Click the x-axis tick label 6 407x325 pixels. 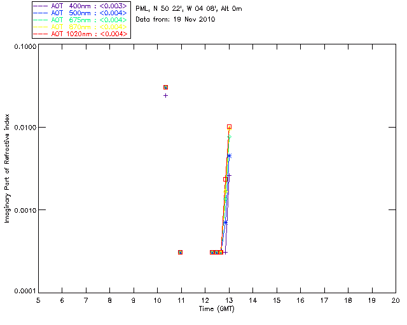(x=62, y=300)
